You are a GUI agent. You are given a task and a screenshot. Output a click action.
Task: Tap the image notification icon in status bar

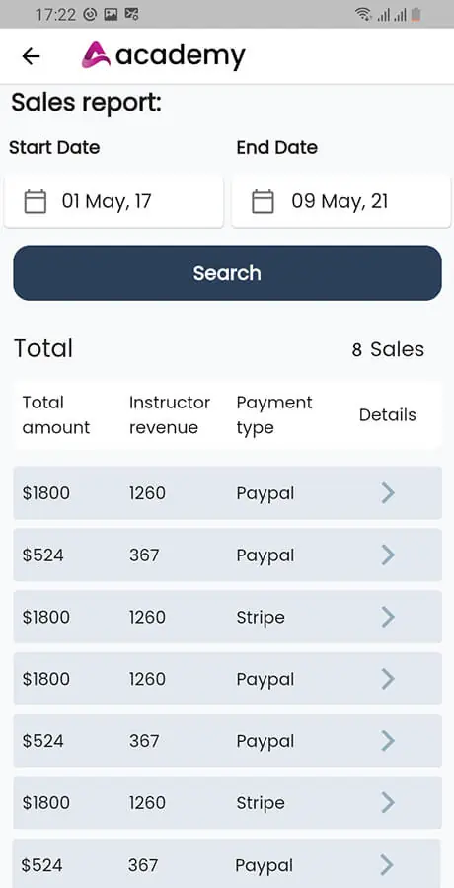pos(111,14)
